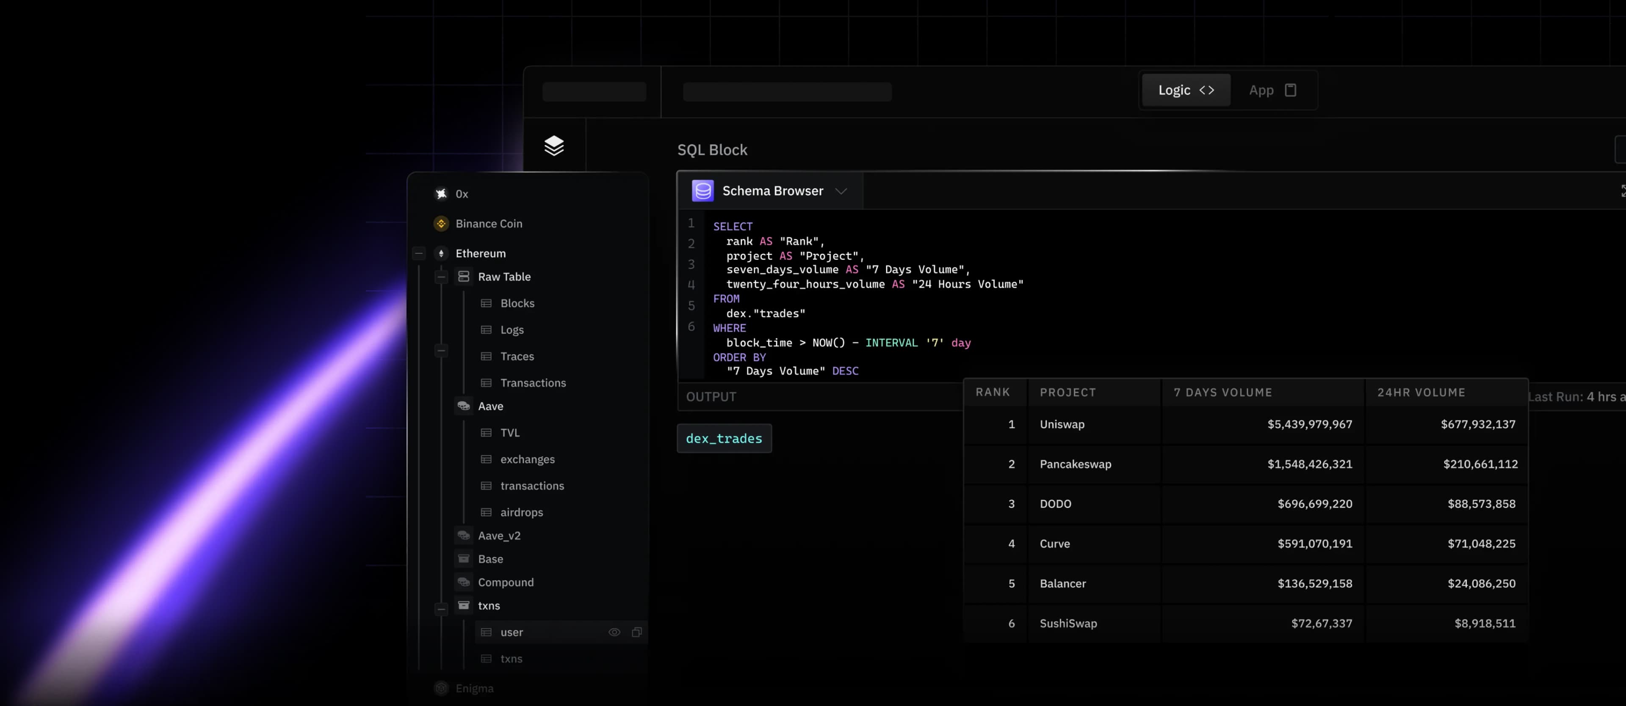The width and height of the screenshot is (1626, 706).
Task: Sort by 24HR VOLUME column header
Action: pos(1421,392)
